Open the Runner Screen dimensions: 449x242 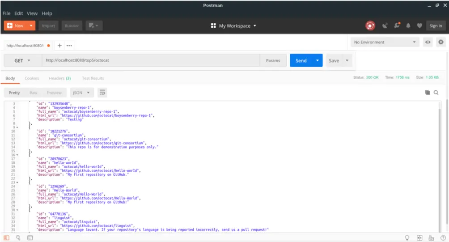point(72,26)
